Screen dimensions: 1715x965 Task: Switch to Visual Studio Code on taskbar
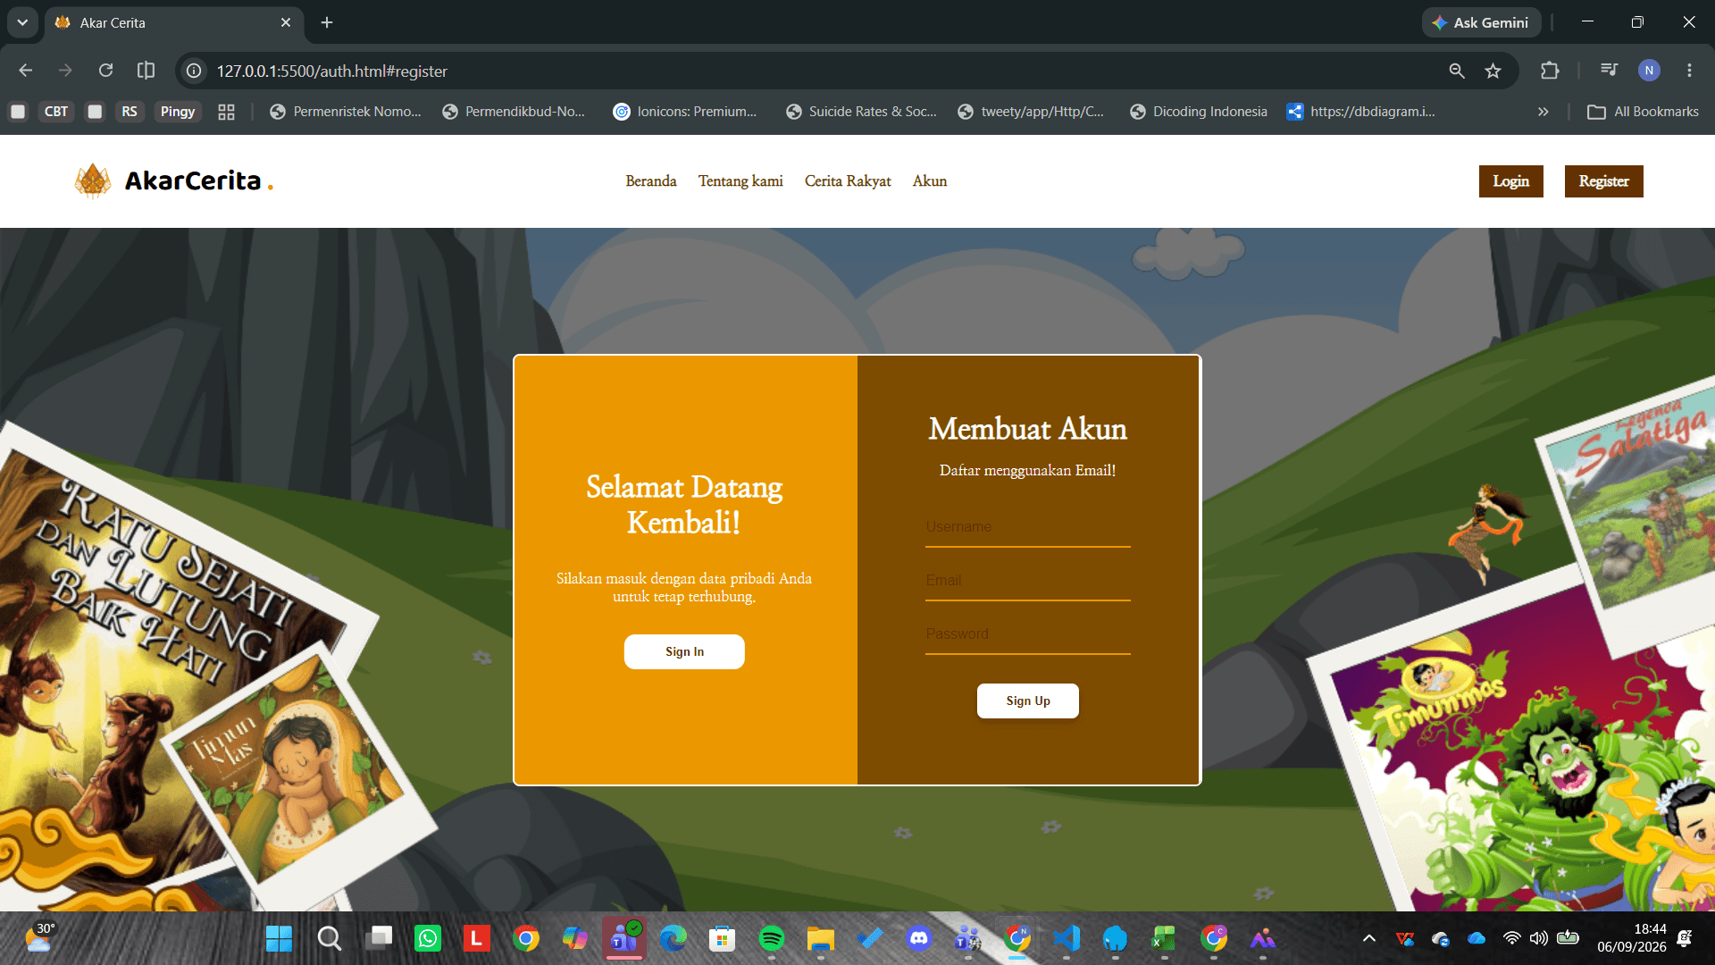(1067, 938)
